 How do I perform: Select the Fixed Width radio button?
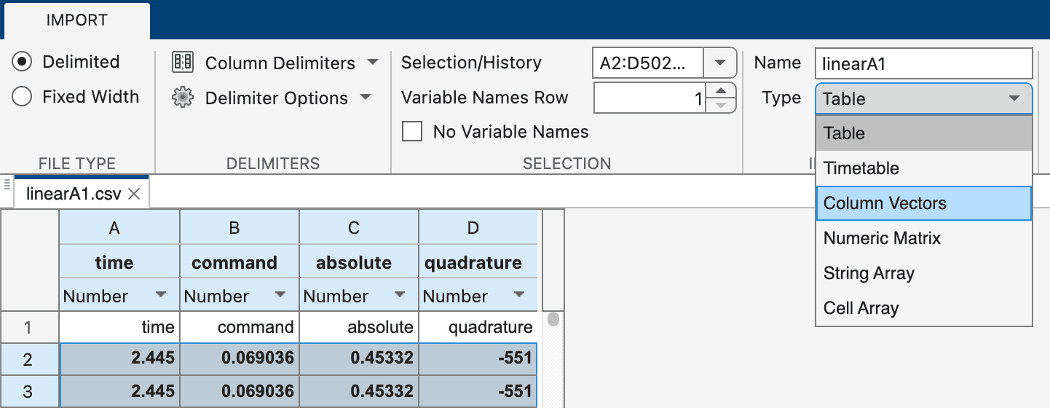(23, 97)
